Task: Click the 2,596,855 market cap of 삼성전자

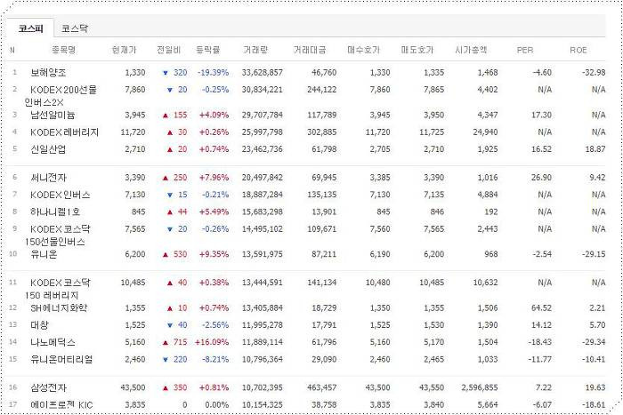Action: (480, 387)
